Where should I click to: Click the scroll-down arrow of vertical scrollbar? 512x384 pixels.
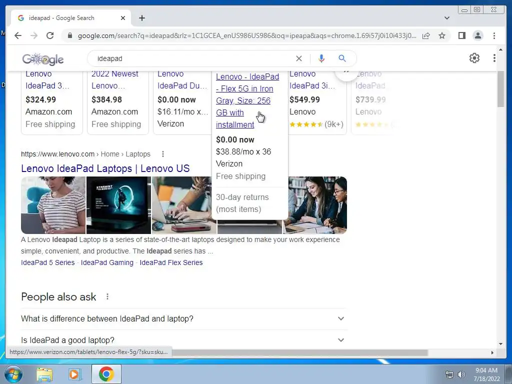tap(500, 344)
